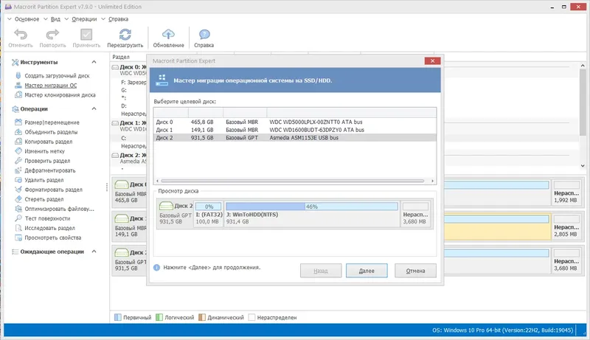Click the disk list horizontal scrollbar

click(x=292, y=181)
